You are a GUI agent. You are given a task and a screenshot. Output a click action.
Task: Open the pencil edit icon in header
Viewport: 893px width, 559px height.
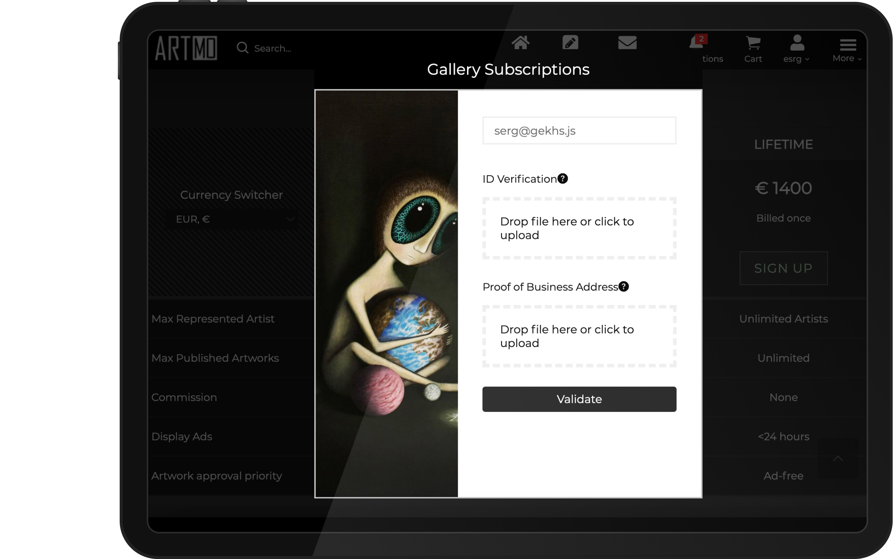(570, 42)
